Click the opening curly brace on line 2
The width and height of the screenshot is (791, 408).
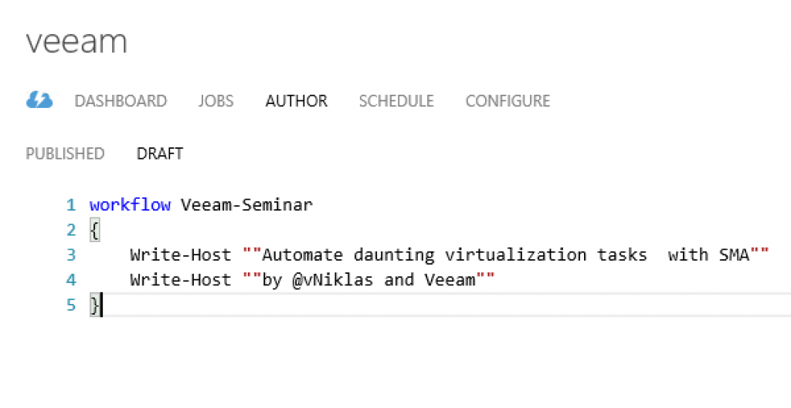[x=95, y=231]
